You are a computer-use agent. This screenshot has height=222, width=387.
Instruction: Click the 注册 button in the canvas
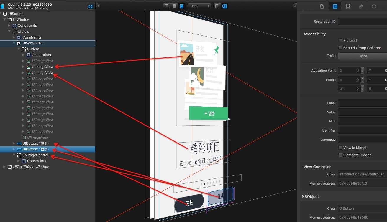click(189, 203)
